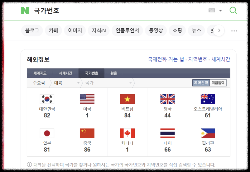Screen dimensions: 250x172
Task: Select the 뉴스 search category
Action: 196,30
